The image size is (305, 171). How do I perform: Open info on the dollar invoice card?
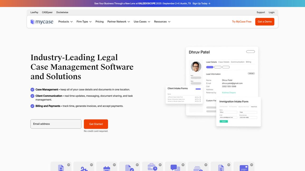[229, 165]
